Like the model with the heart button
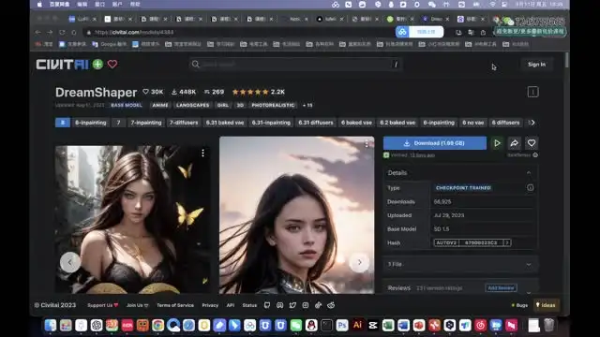Image resolution: width=600 pixels, height=337 pixels. tap(532, 143)
